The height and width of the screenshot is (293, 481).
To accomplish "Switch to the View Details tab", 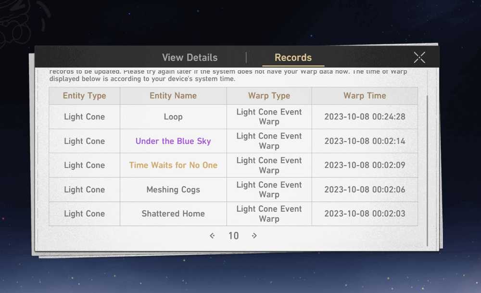I will [x=190, y=57].
